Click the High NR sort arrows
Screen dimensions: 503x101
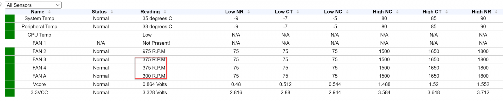[496, 12]
